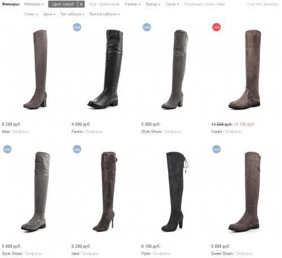Image resolution: width=282 pixels, height=258 pixels.
Task: Open the Flyfor dark lace-up boot image
Action: (175, 192)
